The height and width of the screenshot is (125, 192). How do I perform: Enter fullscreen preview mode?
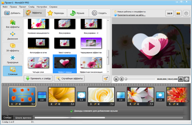pos(187,79)
